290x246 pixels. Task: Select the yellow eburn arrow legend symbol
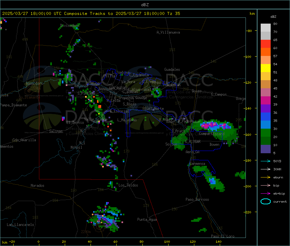pos(266,177)
